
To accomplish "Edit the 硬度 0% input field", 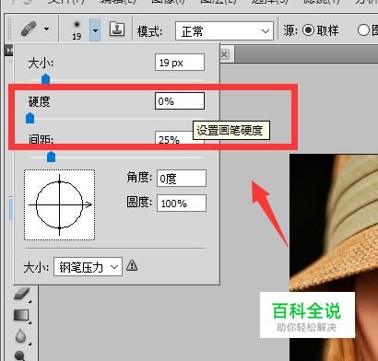I will [x=180, y=101].
